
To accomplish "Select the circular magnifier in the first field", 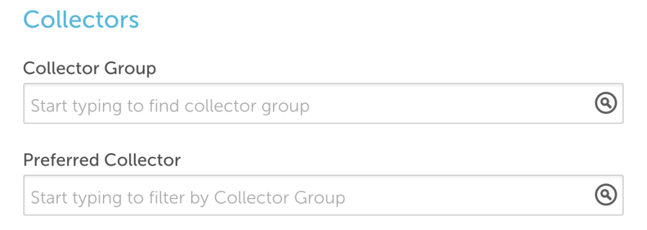I will pos(606,103).
